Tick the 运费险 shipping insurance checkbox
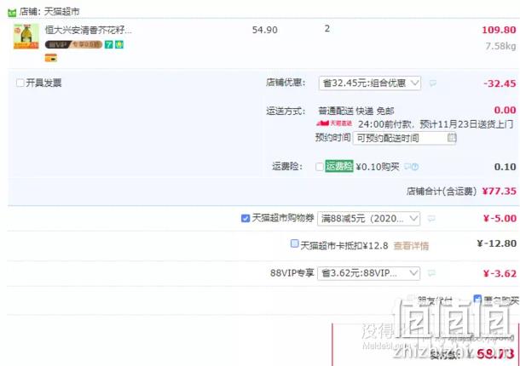This screenshot has height=366, width=520. tap(320, 167)
